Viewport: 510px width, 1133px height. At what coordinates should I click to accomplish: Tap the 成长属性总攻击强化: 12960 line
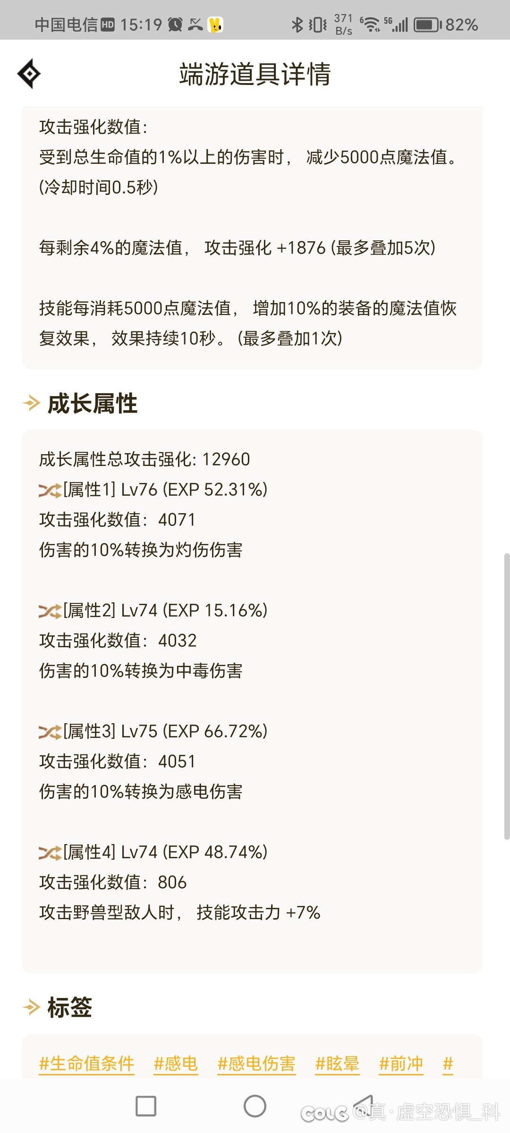coord(144,459)
